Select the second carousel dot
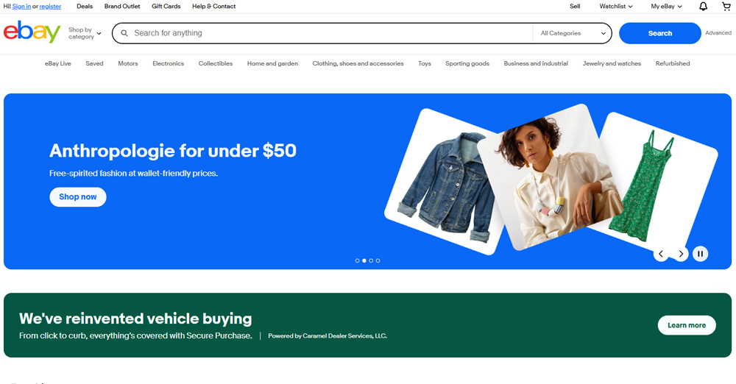The image size is (736, 384). (x=364, y=260)
